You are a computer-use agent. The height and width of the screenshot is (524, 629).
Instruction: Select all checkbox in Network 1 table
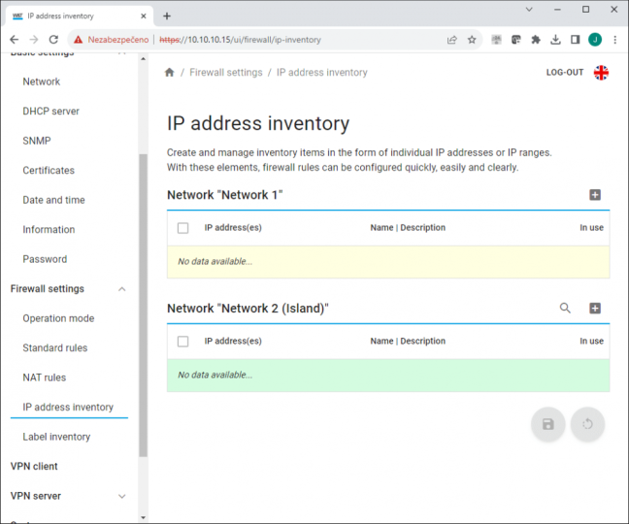point(182,228)
